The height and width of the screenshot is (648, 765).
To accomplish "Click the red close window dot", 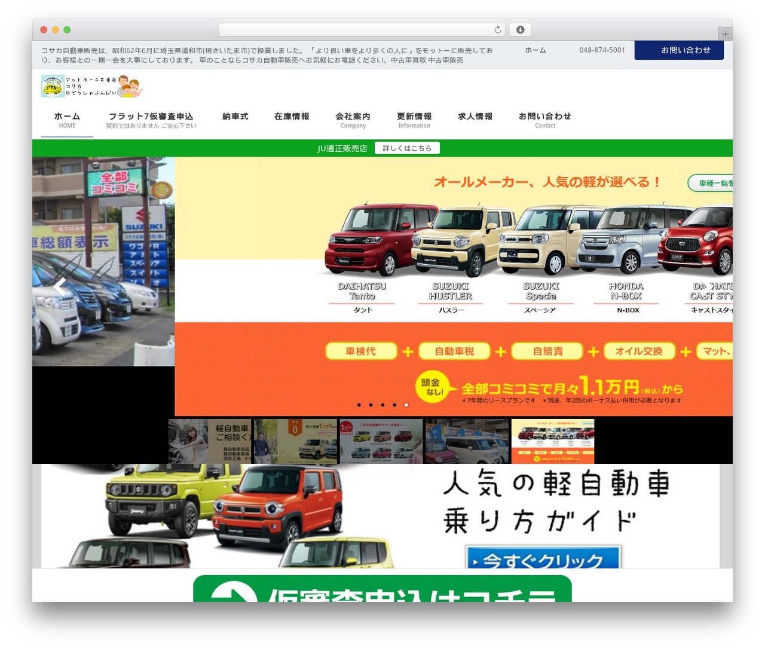I will 44,30.
